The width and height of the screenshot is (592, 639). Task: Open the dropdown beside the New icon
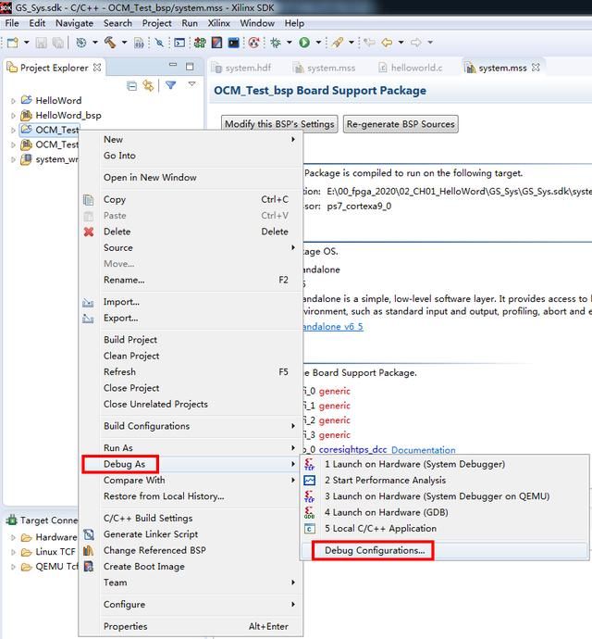pyautogui.click(x=27, y=43)
